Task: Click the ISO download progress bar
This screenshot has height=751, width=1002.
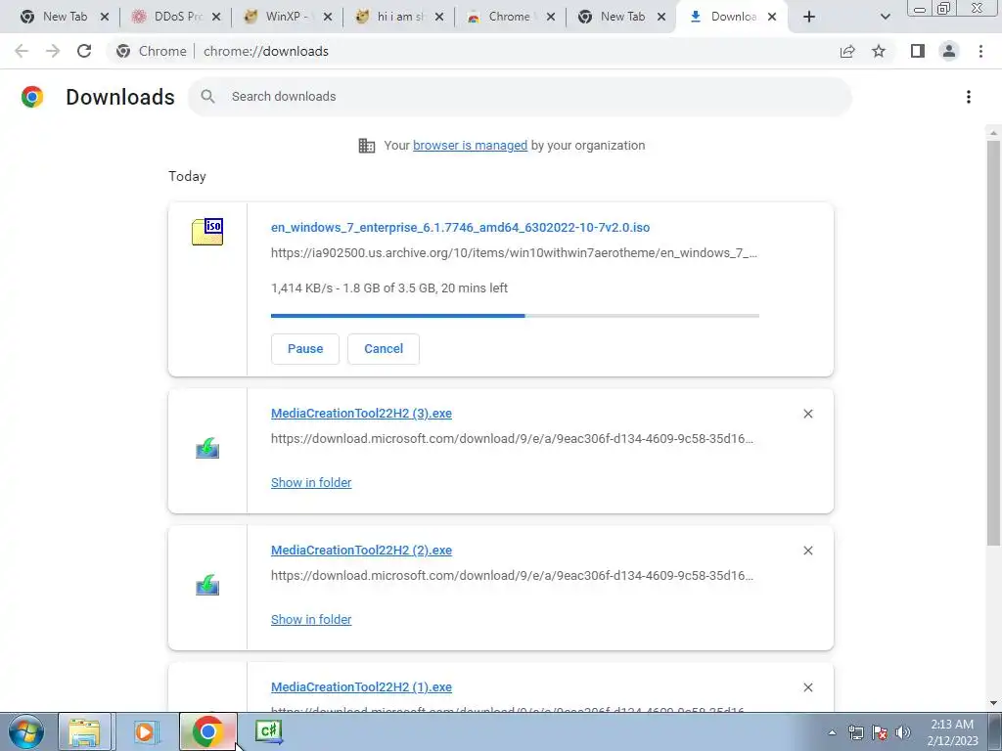Action: click(515, 316)
